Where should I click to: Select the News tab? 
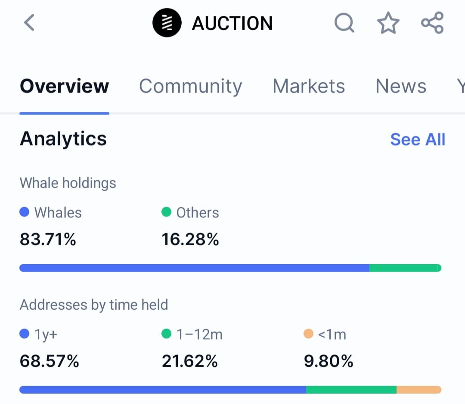(401, 86)
